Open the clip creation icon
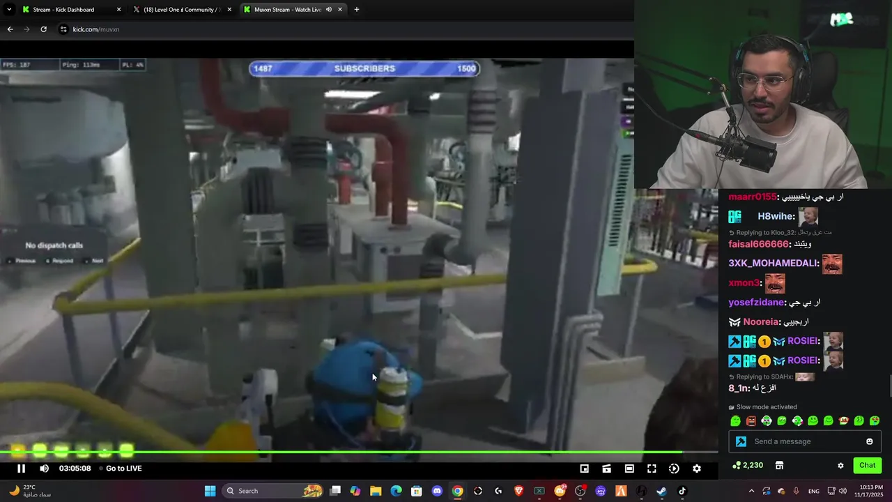Image resolution: width=892 pixels, height=502 pixels. [607, 469]
